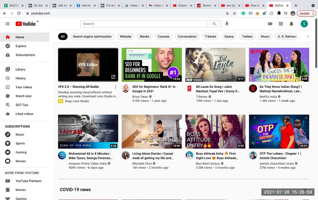Open the hamburger guide menu
The width and height of the screenshot is (318, 200).
(8, 24)
